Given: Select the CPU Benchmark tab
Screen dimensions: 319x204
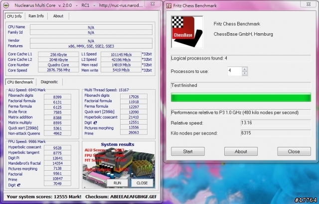Looking at the screenshot, I should 20,82.
